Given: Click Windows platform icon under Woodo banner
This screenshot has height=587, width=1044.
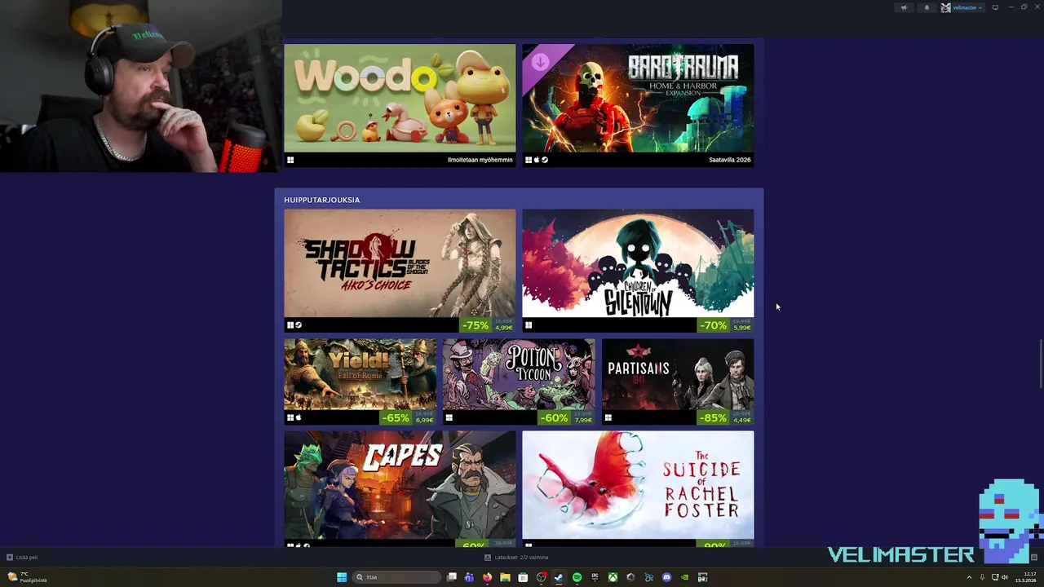Looking at the screenshot, I should [x=290, y=160].
